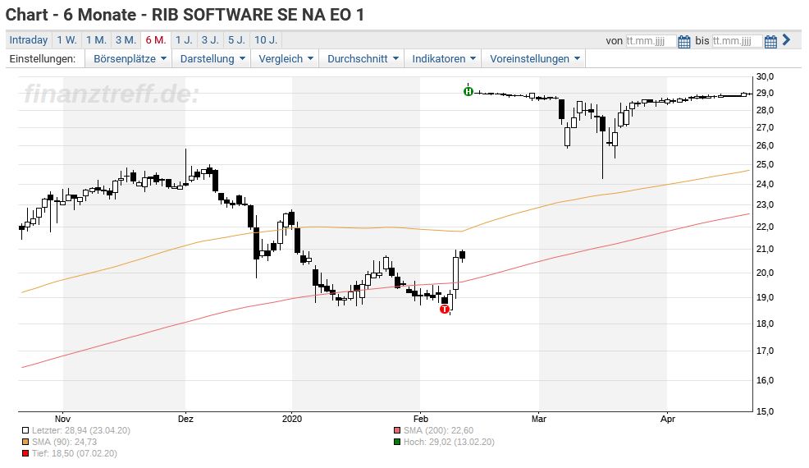The height and width of the screenshot is (468, 809).
Task: Open the Indikatoren dropdown
Action: point(443,59)
